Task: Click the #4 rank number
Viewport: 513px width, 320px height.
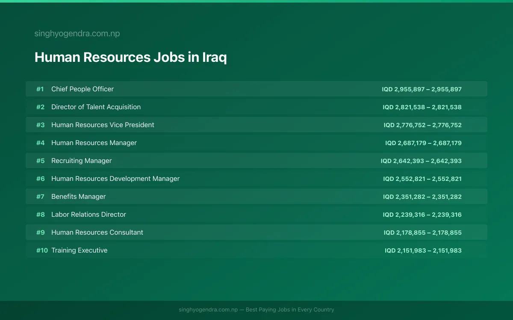Action: pyautogui.click(x=40, y=143)
